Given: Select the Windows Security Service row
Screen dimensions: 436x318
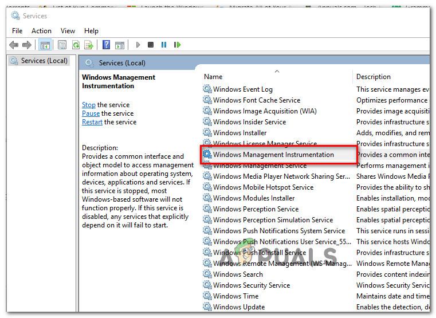Looking at the screenshot, I should pos(246,285).
